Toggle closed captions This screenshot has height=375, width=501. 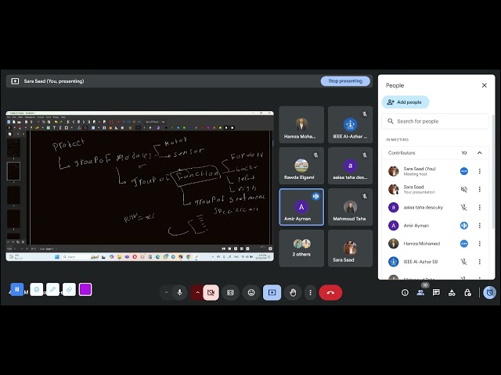230,292
